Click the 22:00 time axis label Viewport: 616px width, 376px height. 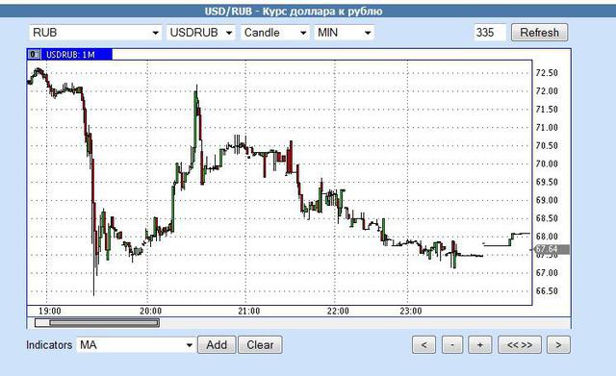pyautogui.click(x=338, y=312)
